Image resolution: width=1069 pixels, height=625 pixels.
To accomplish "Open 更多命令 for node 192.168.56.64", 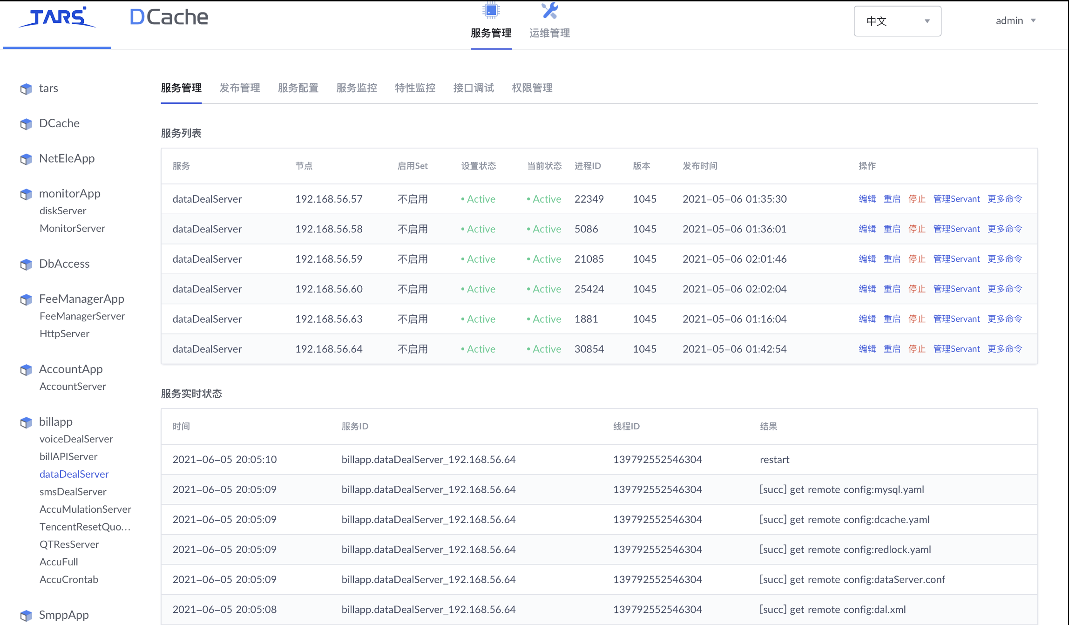I will coord(1004,349).
